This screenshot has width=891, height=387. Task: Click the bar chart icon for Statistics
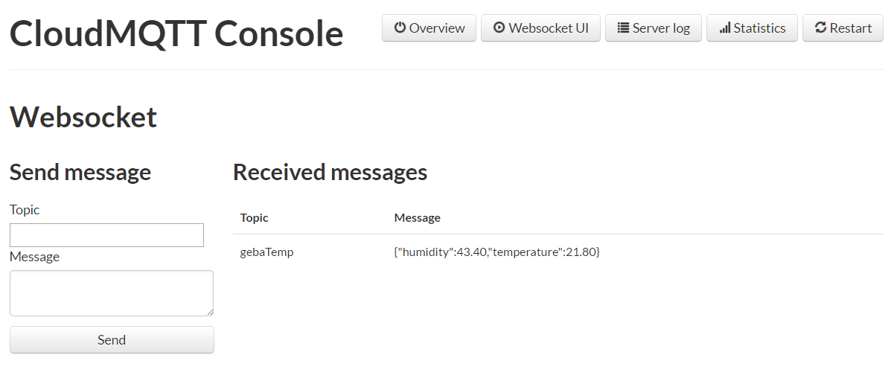[724, 28]
